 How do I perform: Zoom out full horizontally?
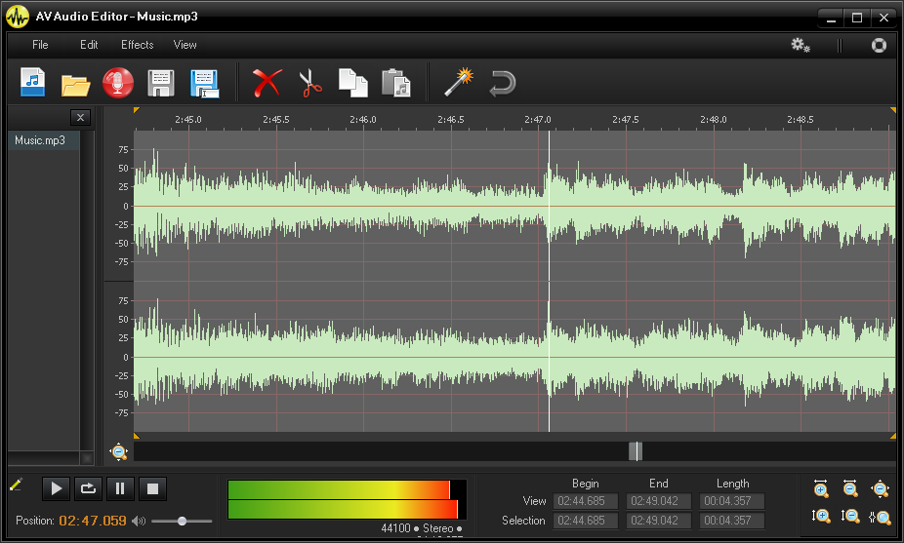pyautogui.click(x=880, y=488)
